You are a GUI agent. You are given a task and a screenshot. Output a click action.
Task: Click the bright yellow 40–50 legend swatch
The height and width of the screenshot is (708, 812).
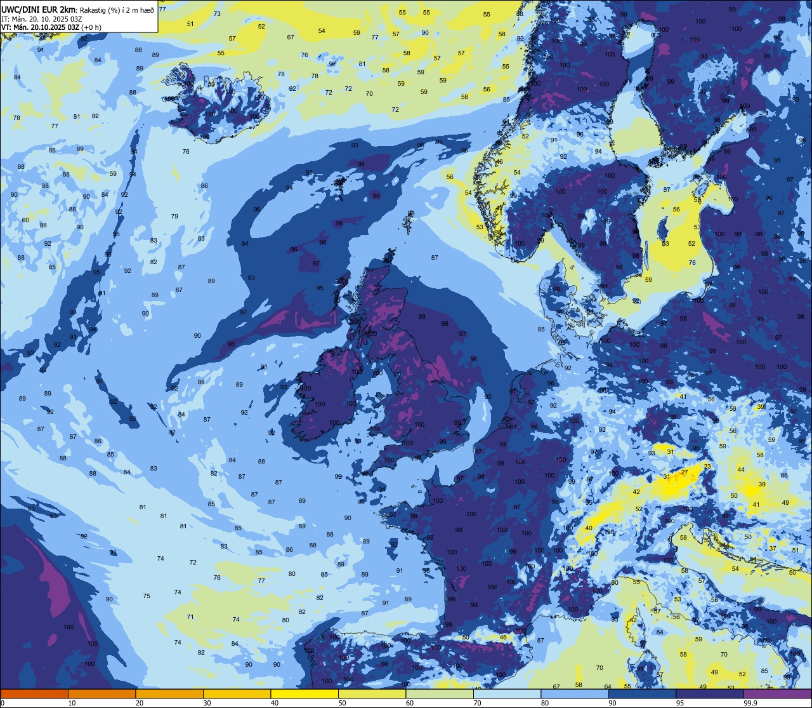click(x=304, y=694)
